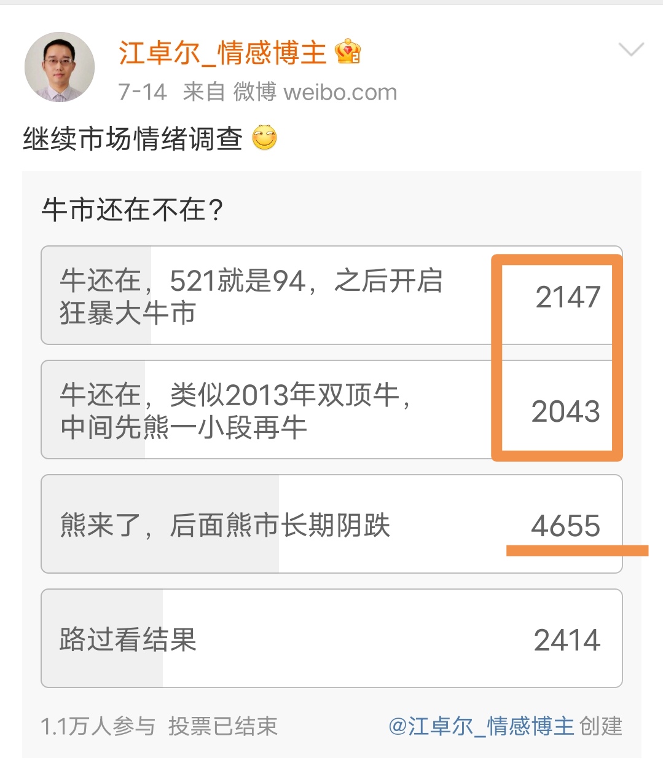
Task: Open @江卓尔_情感博主 poll creator link
Action: pos(482,726)
